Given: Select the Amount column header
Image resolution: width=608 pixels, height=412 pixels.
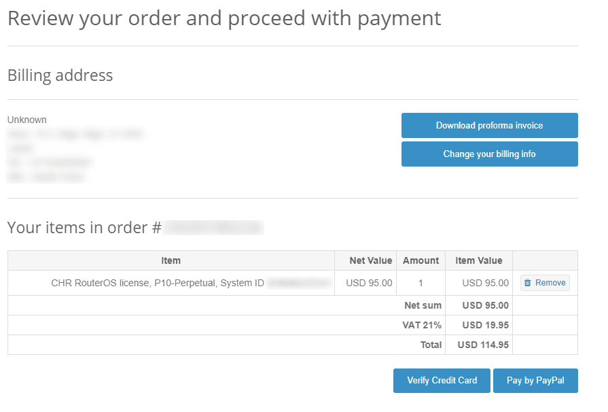Looking at the screenshot, I should [420, 260].
